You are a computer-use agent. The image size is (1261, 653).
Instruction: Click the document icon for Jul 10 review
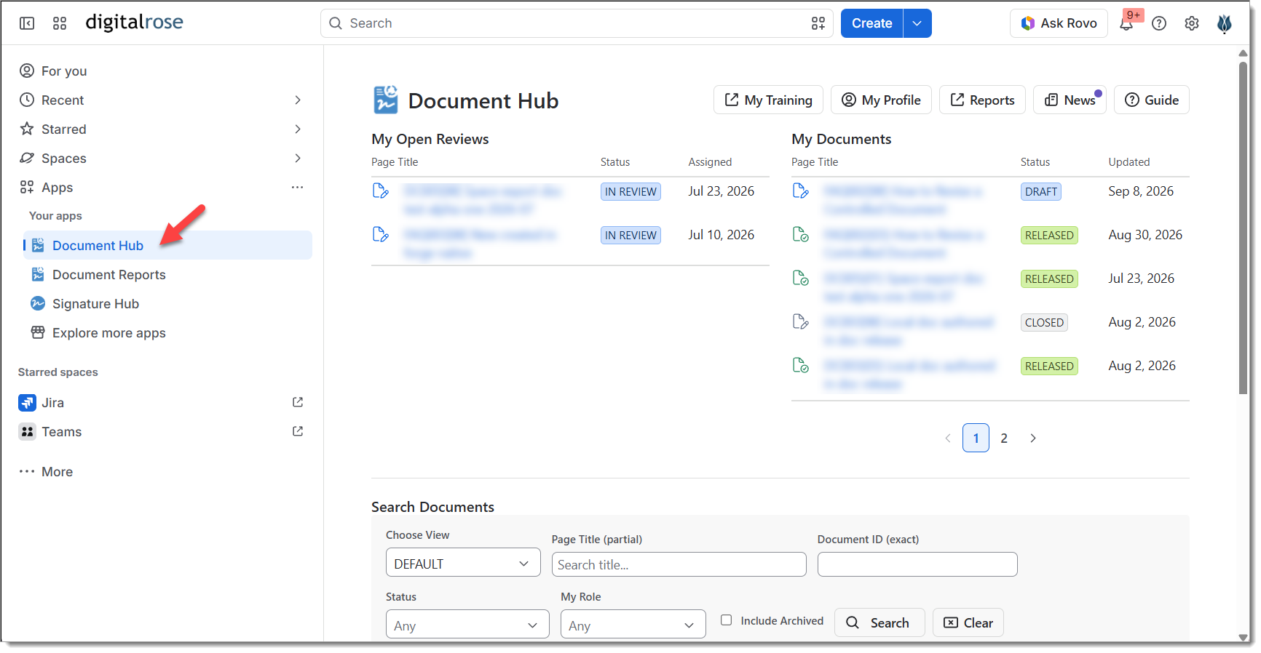coord(381,234)
